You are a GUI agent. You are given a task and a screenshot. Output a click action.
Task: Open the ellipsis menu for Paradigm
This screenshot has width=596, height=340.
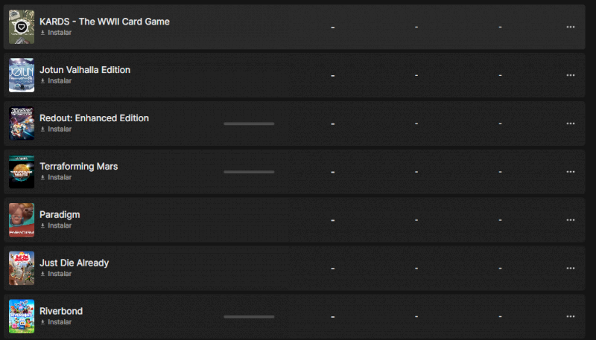point(571,220)
